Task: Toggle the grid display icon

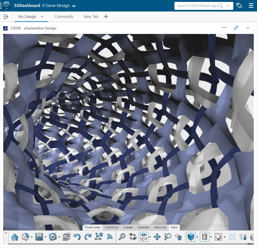Action: point(232,237)
